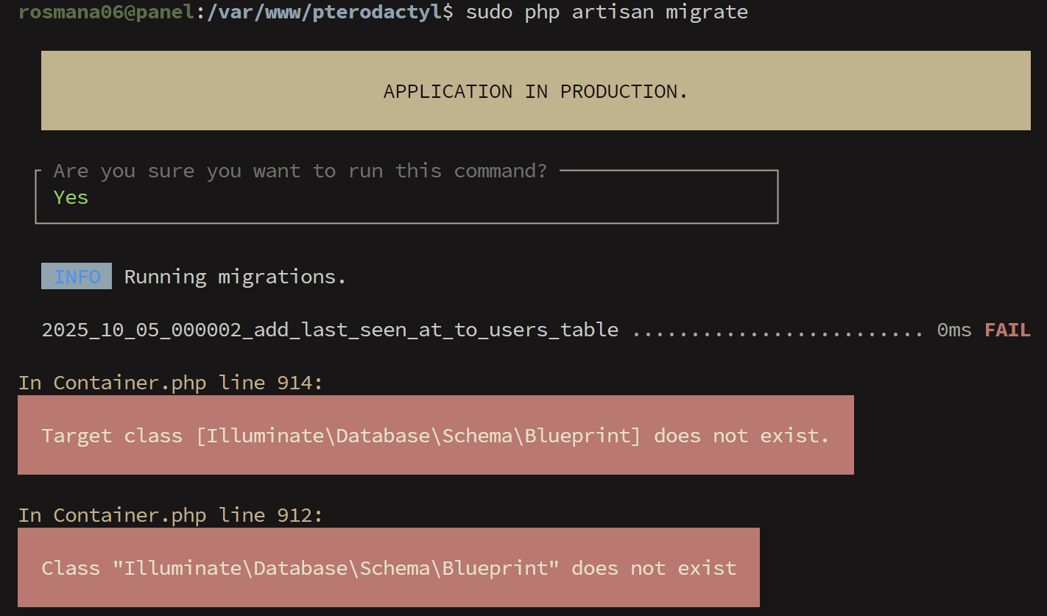Click "migrate" at the end of the command

[707, 12]
